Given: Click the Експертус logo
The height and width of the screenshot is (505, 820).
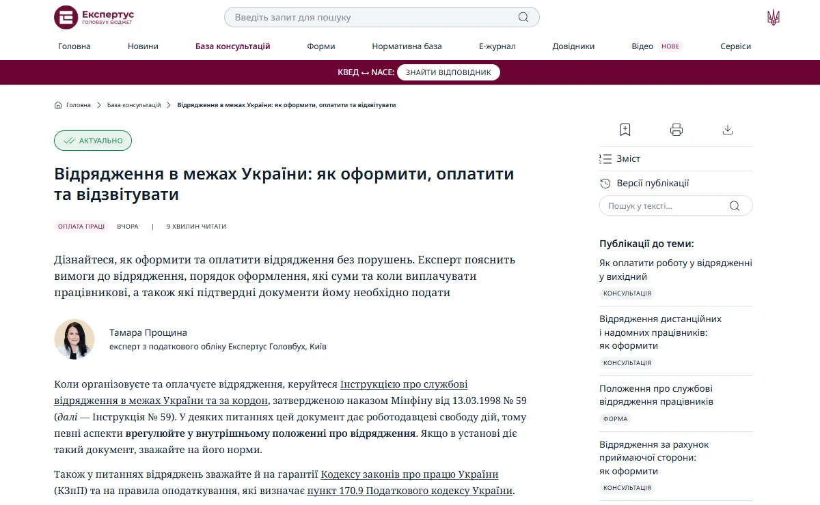Looking at the screenshot, I should (x=94, y=17).
